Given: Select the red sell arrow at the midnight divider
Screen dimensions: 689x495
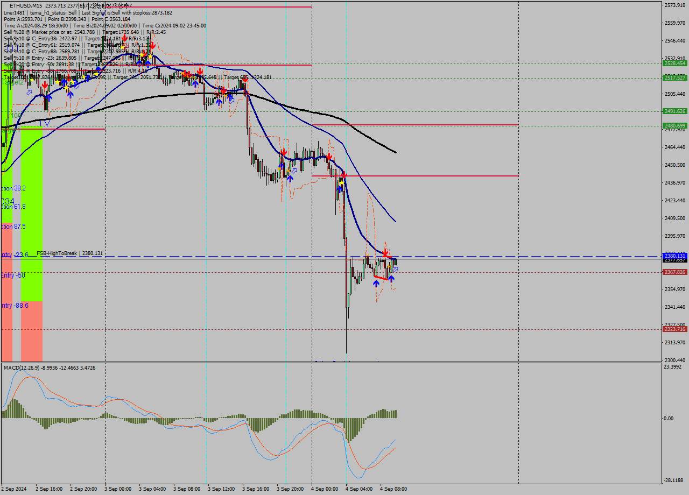Looking at the screenshot, I should click(329, 157).
